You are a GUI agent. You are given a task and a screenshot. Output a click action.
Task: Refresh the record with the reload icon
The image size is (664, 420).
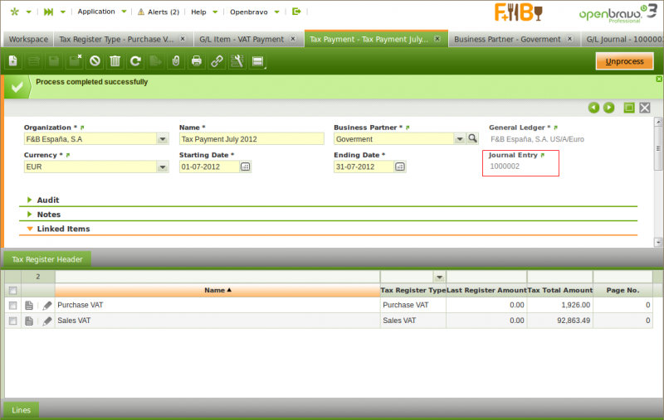point(134,61)
